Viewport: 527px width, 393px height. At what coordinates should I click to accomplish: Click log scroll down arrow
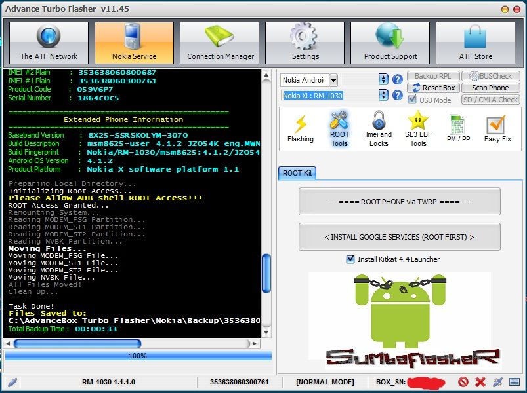pos(266,333)
